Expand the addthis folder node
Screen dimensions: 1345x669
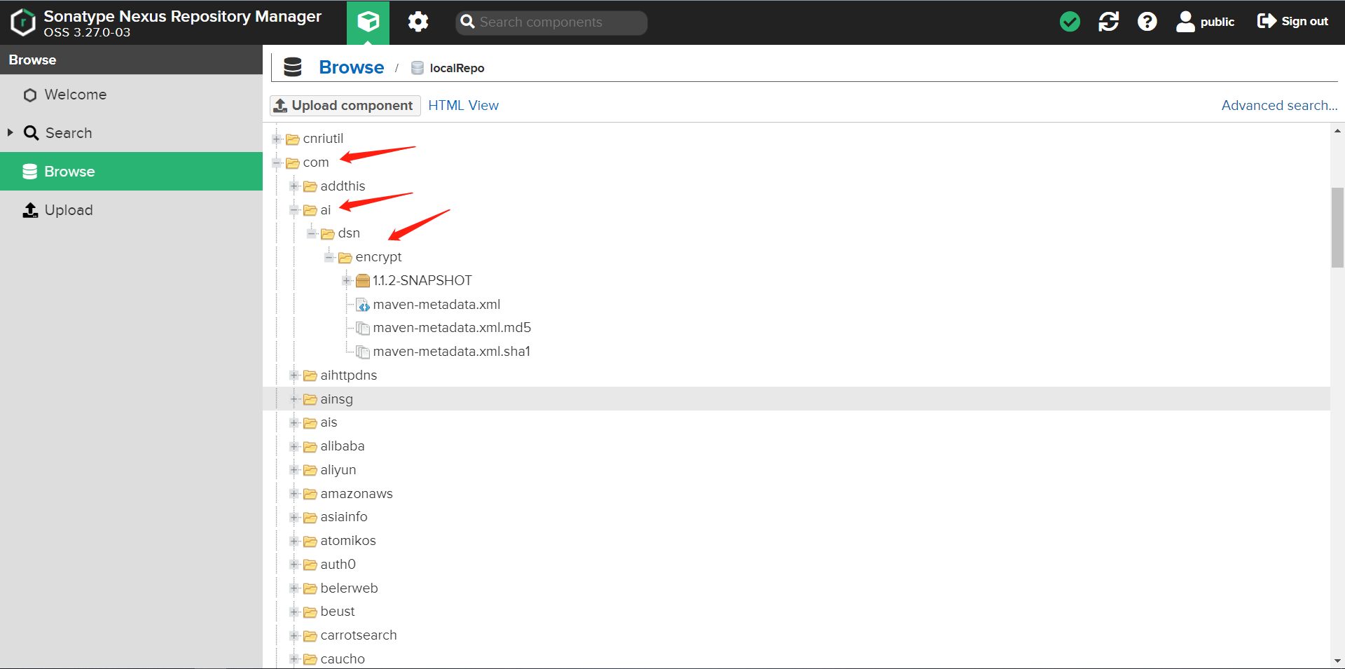[294, 186]
